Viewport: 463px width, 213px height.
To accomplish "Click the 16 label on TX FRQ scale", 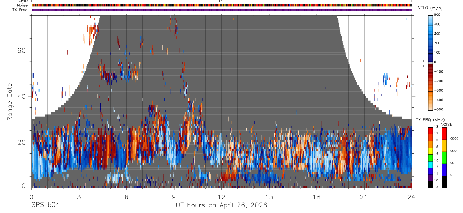I will click(436, 140).
